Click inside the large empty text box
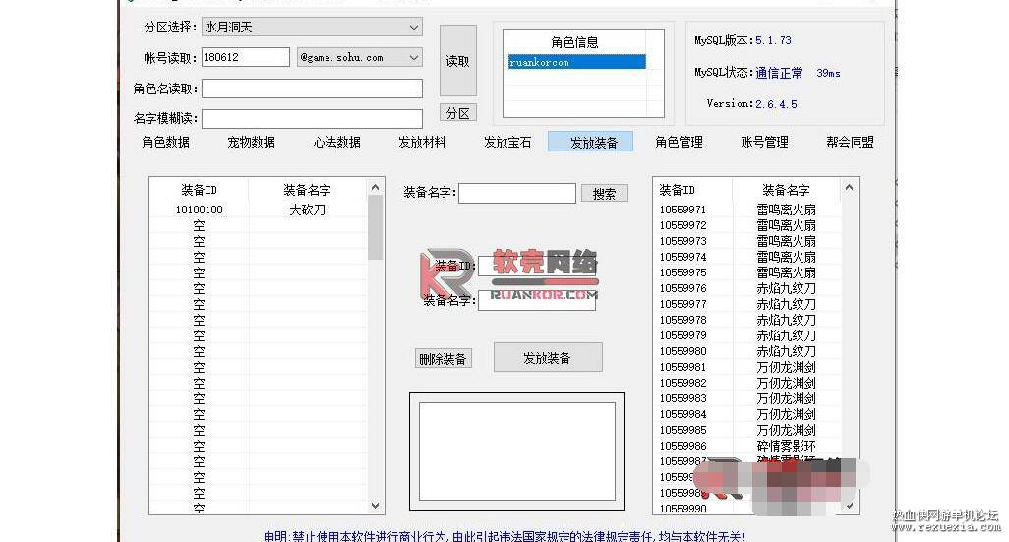This screenshot has width=1009, height=542. (516, 452)
